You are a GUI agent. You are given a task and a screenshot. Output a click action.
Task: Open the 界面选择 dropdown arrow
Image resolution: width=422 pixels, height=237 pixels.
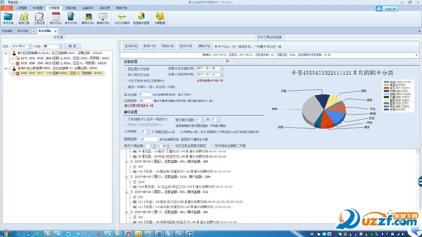[21, 2]
